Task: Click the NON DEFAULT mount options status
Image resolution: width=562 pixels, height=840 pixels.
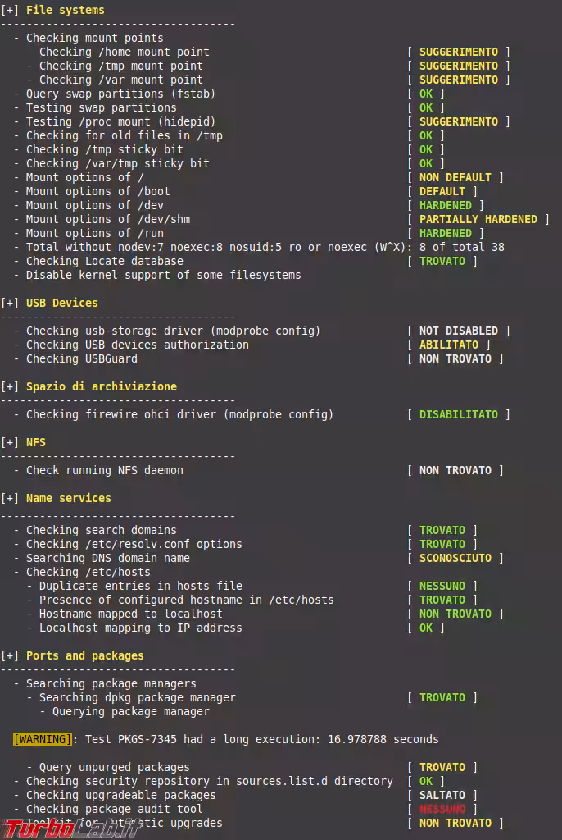Action: coord(455,177)
